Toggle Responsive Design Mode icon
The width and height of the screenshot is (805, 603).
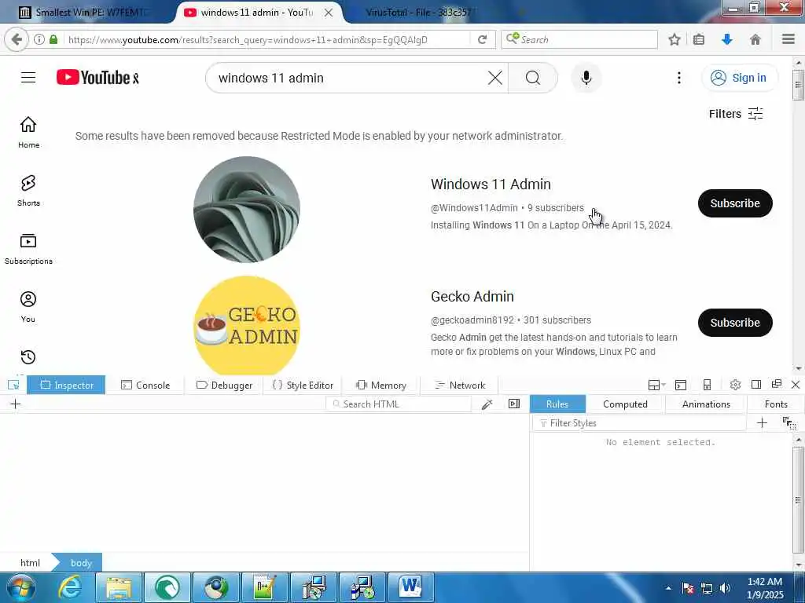707,385
